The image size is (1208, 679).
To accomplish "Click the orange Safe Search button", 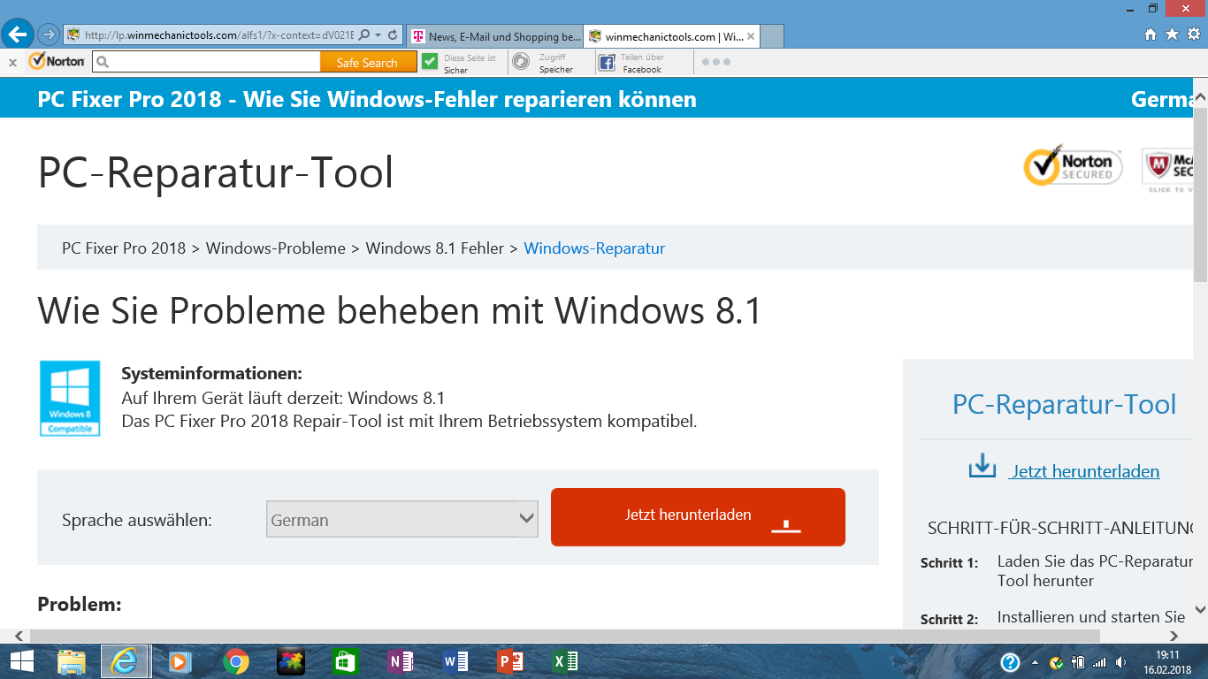I will tap(368, 63).
